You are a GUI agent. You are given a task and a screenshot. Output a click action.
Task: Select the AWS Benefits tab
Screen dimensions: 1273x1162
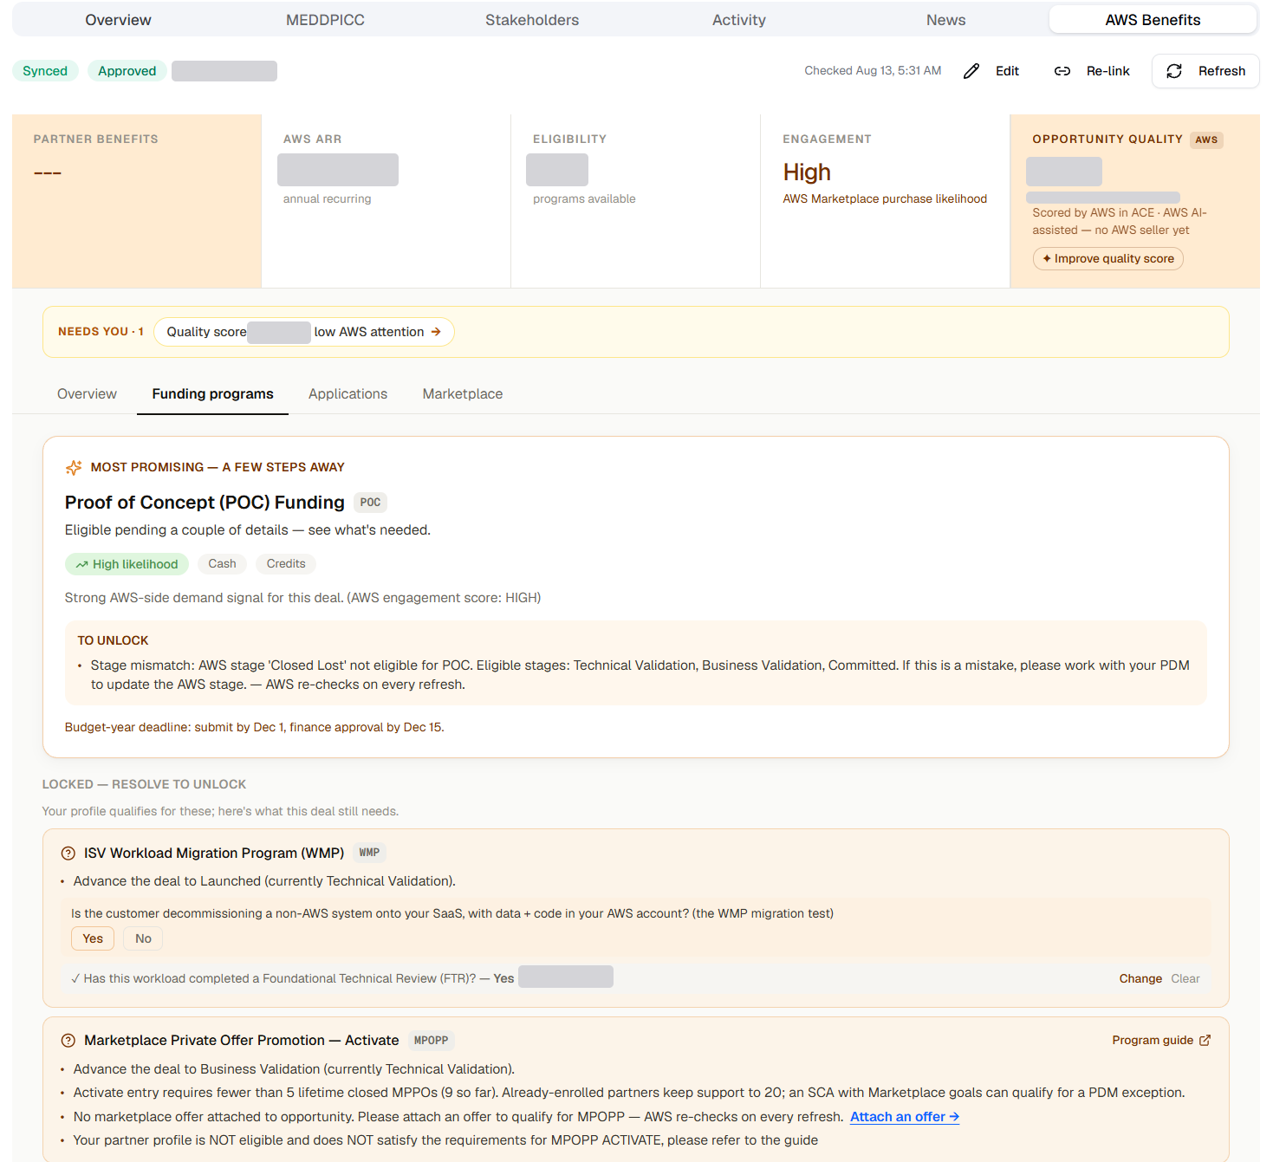point(1153,20)
